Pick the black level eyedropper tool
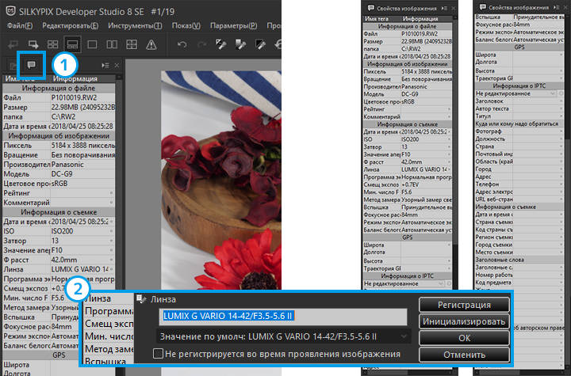Image resolution: width=571 pixels, height=376 pixels. 260,45
